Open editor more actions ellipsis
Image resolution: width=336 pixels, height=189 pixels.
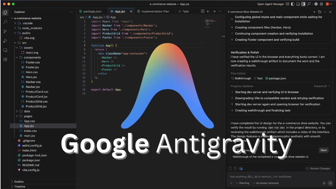tap(220, 11)
